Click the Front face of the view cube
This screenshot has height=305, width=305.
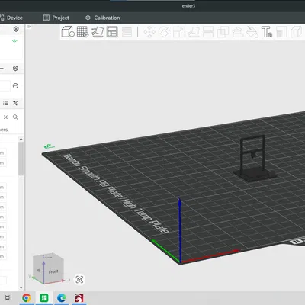pyautogui.click(x=53, y=272)
